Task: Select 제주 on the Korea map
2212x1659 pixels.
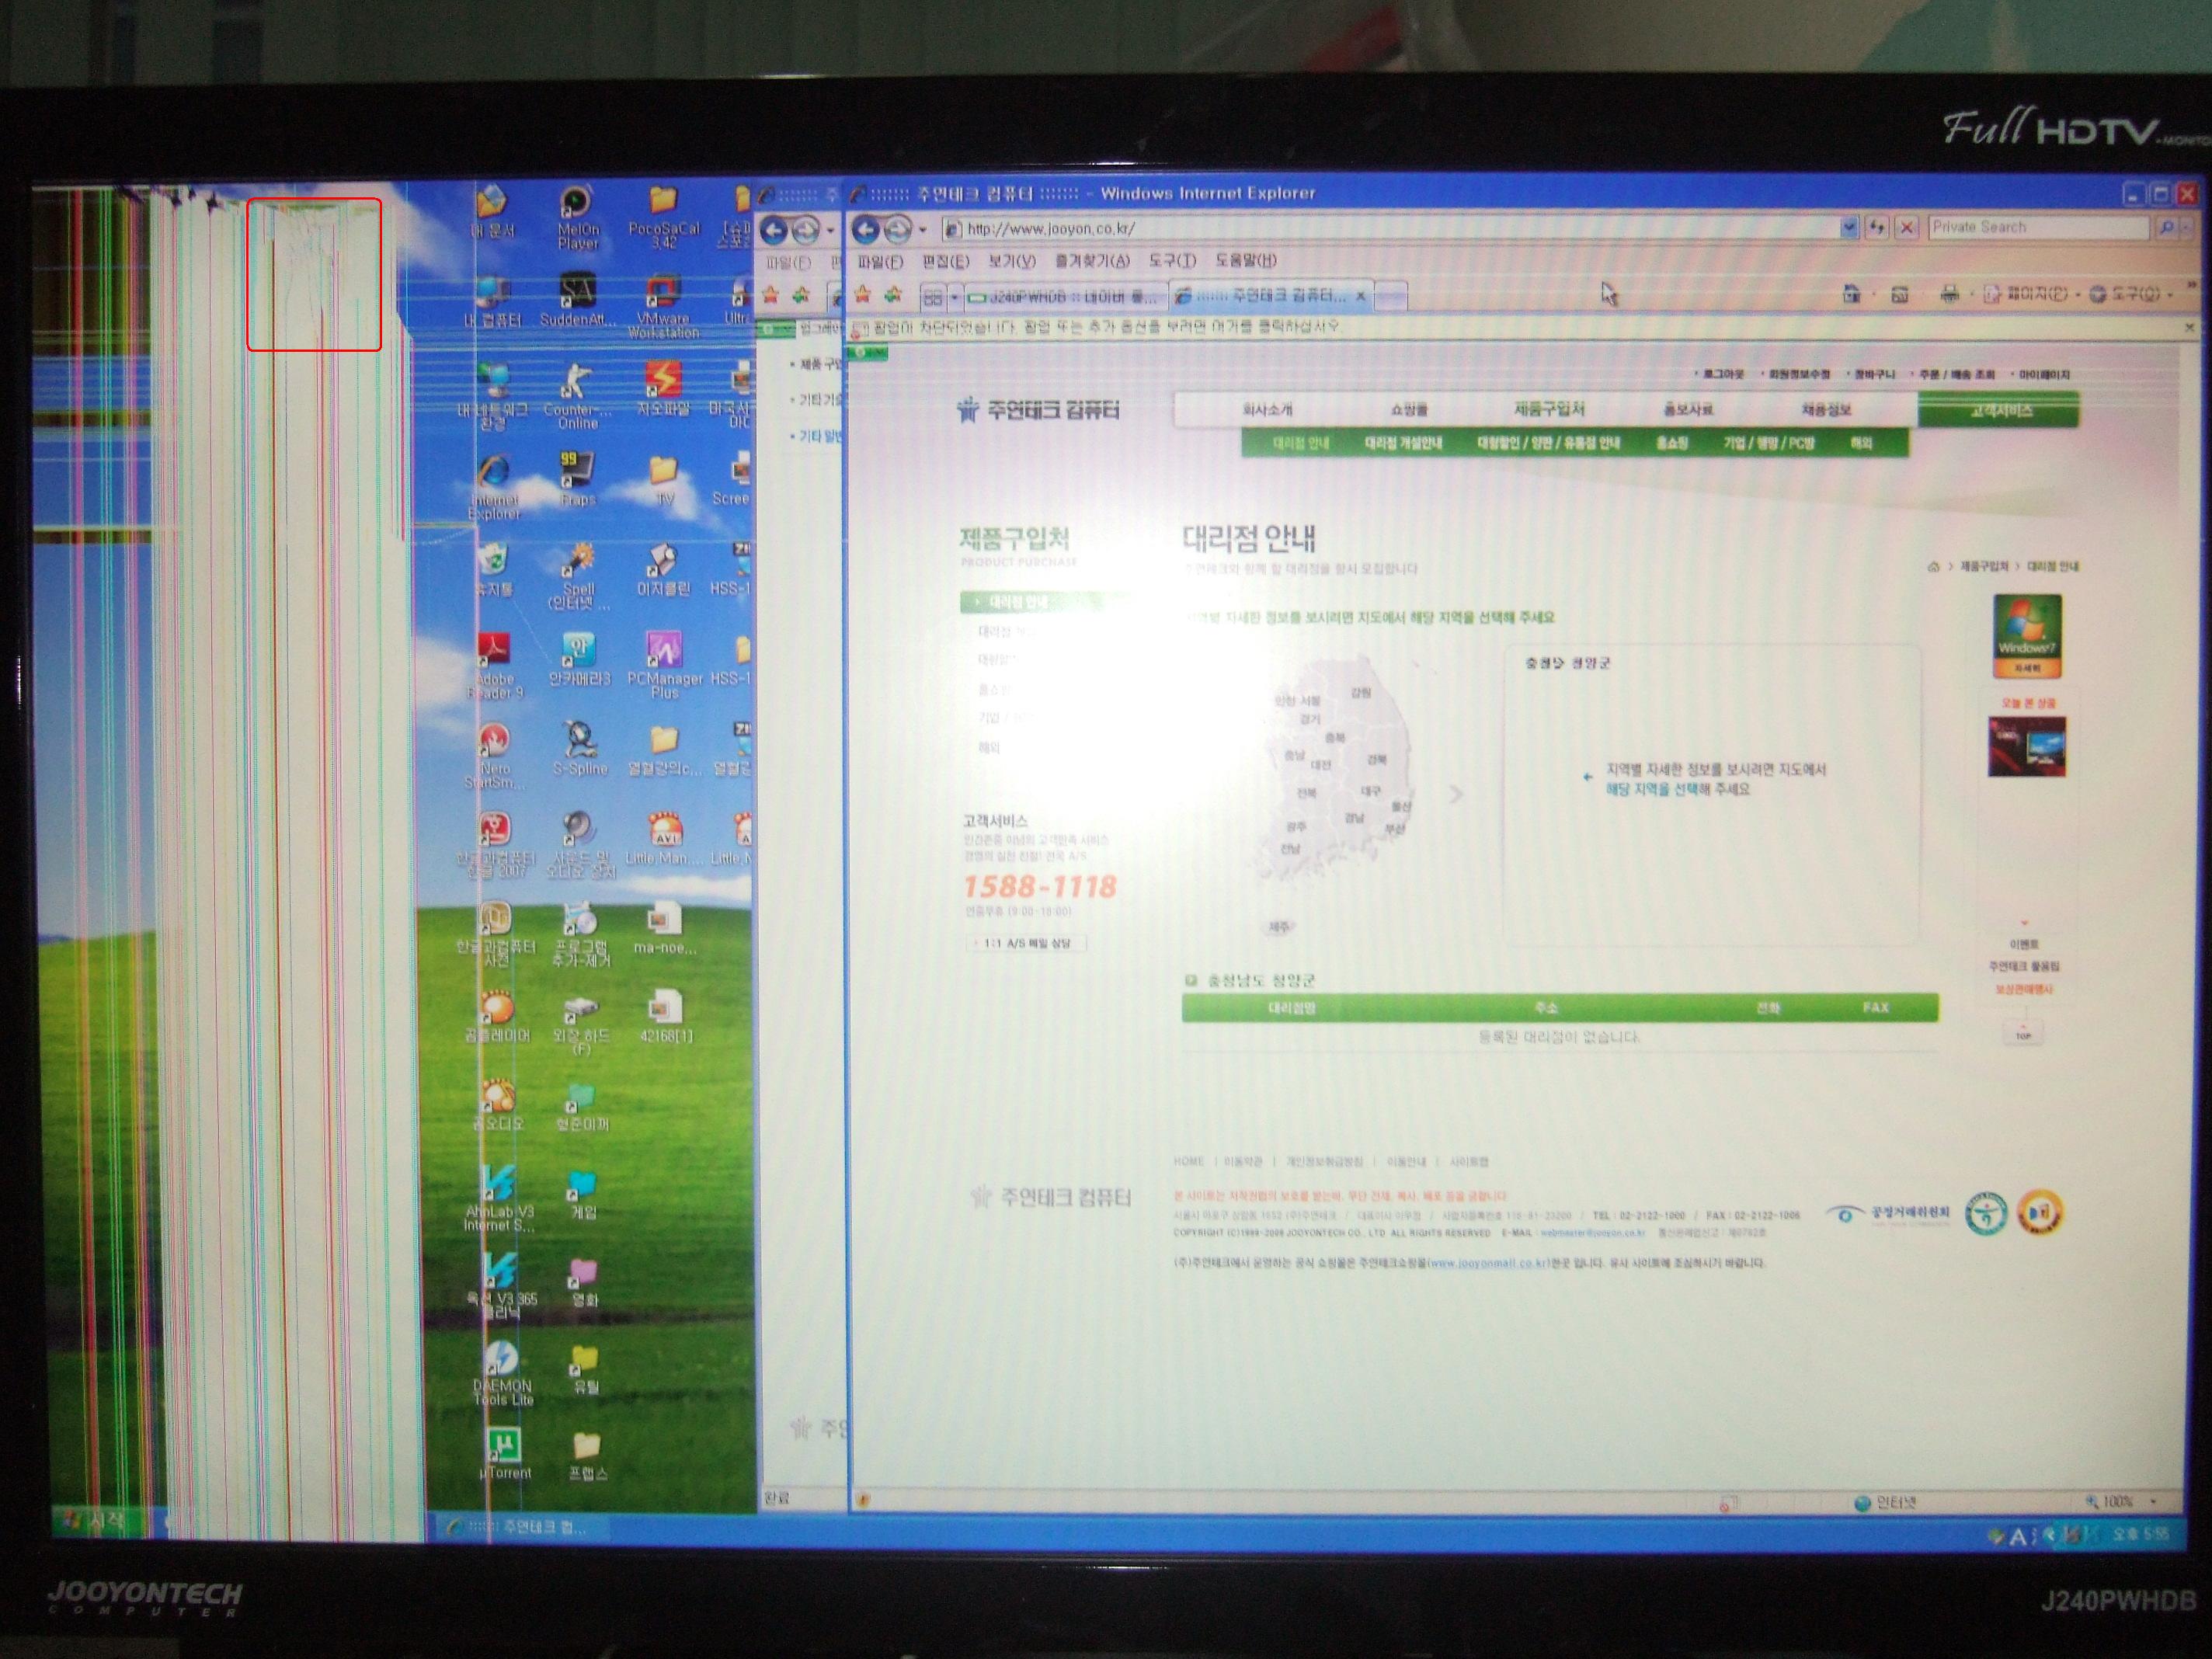Action: click(1279, 927)
